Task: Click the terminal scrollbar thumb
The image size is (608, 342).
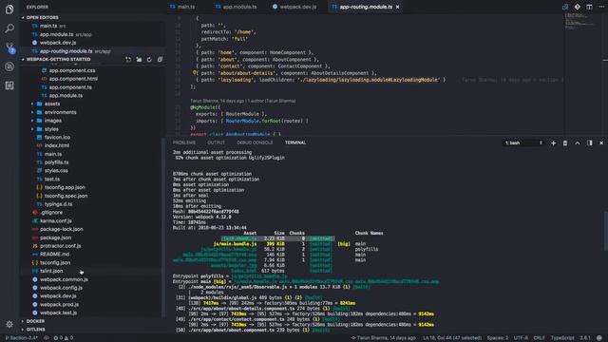Action: pyautogui.click(x=606, y=231)
